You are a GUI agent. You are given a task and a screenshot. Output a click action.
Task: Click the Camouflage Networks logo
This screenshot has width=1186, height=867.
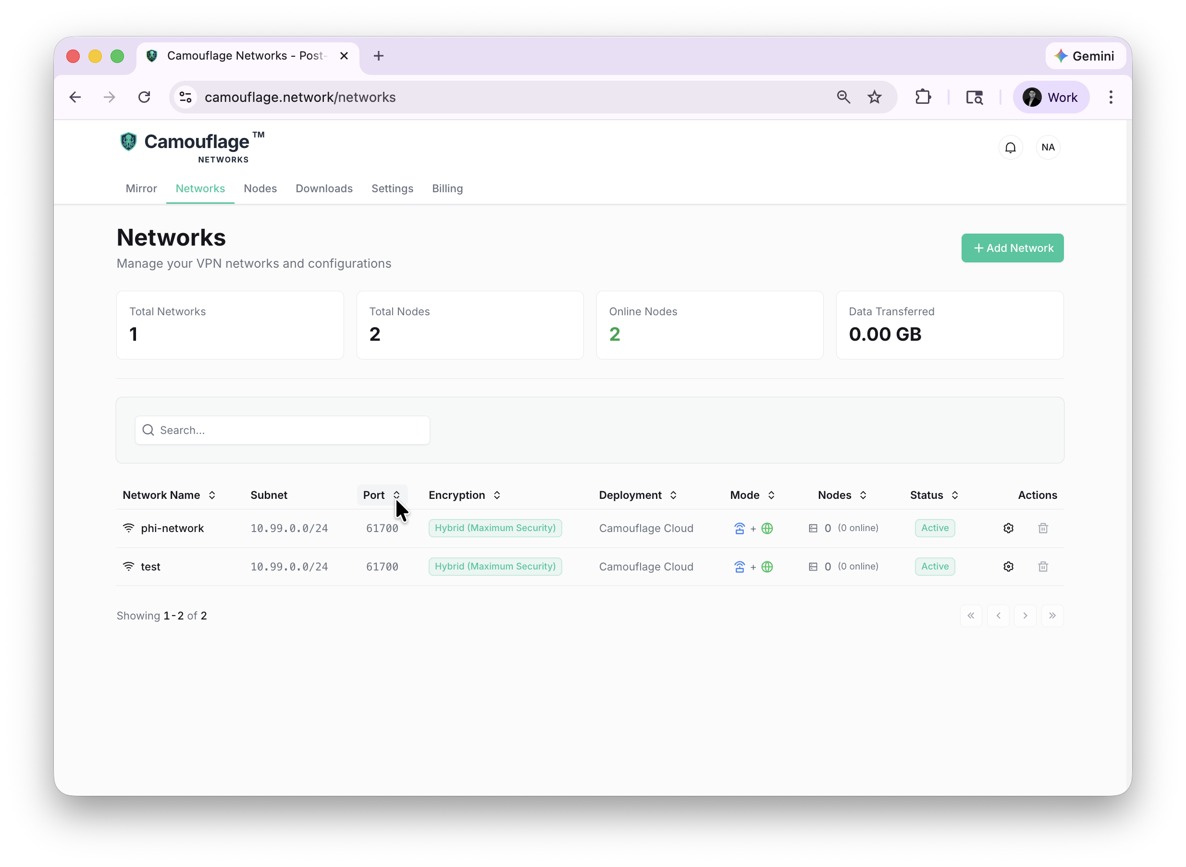(192, 148)
